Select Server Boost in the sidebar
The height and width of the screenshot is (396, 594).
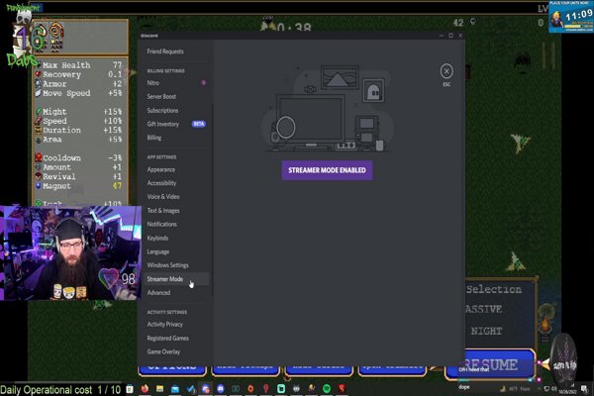pyautogui.click(x=161, y=97)
